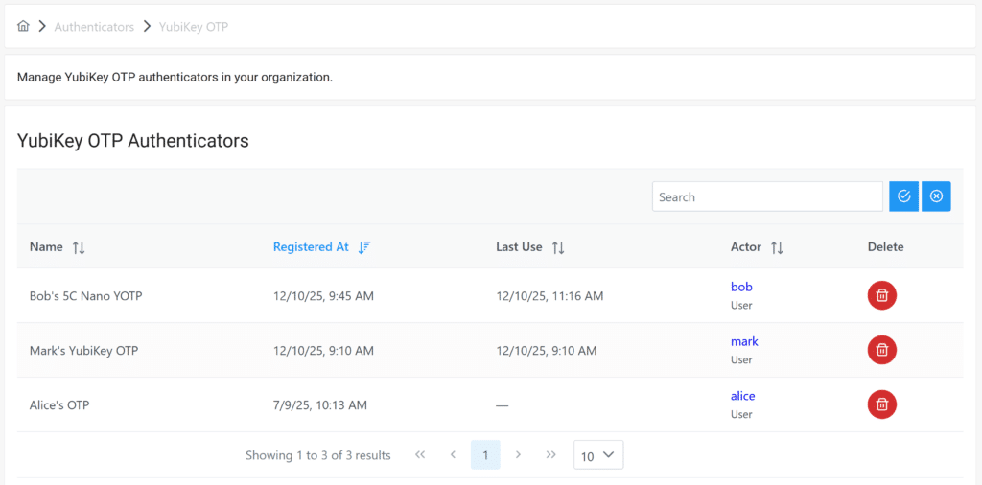This screenshot has width=982, height=485.
Task: Select the Alice's OTP name cell
Action: (59, 404)
